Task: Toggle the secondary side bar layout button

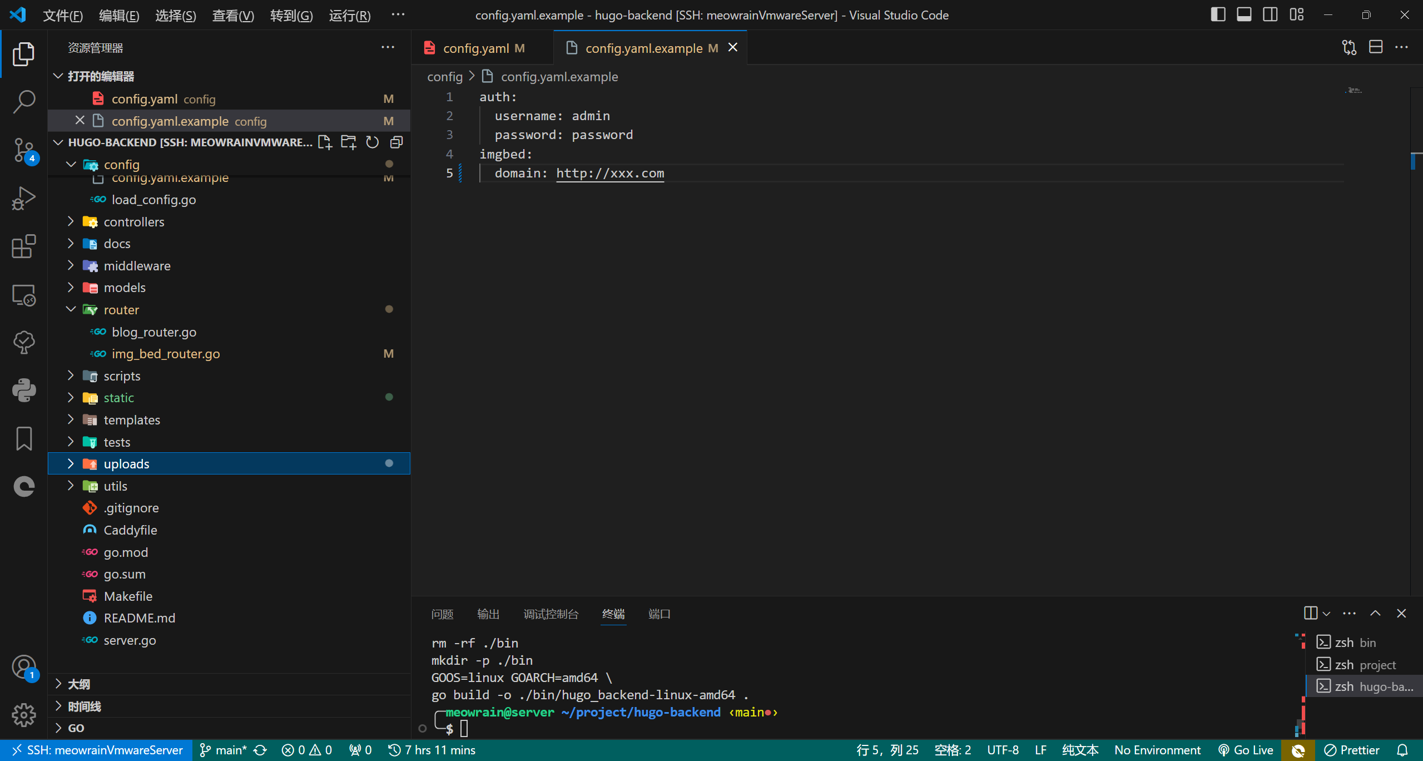Action: (x=1270, y=14)
